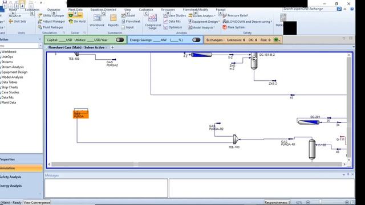
Task: Select Streams in navigation tree
Action: pos(7,62)
